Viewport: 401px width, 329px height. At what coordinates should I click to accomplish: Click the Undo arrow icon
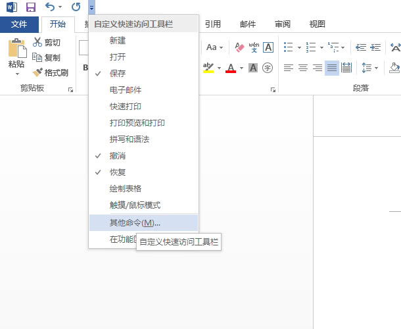click(x=50, y=7)
